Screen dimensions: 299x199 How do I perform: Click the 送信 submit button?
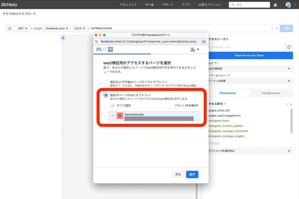point(286,28)
